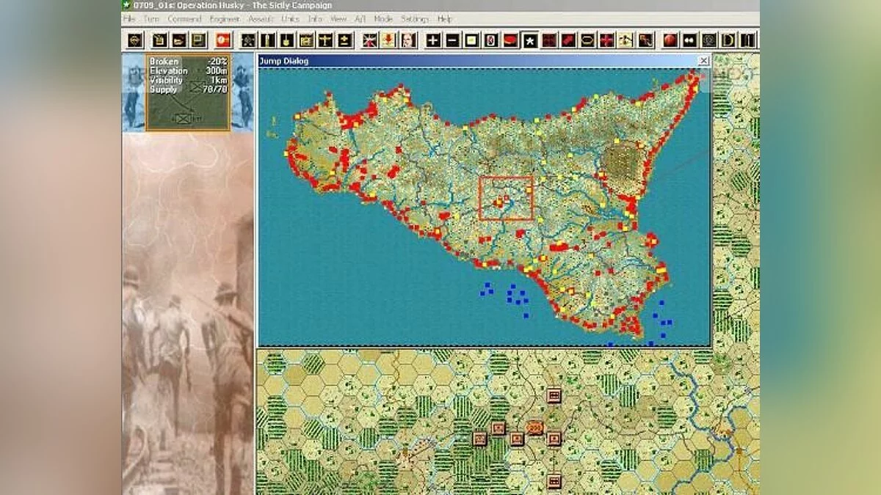Screen dimensions: 881x495
Task: Open the View menu
Action: coord(338,18)
